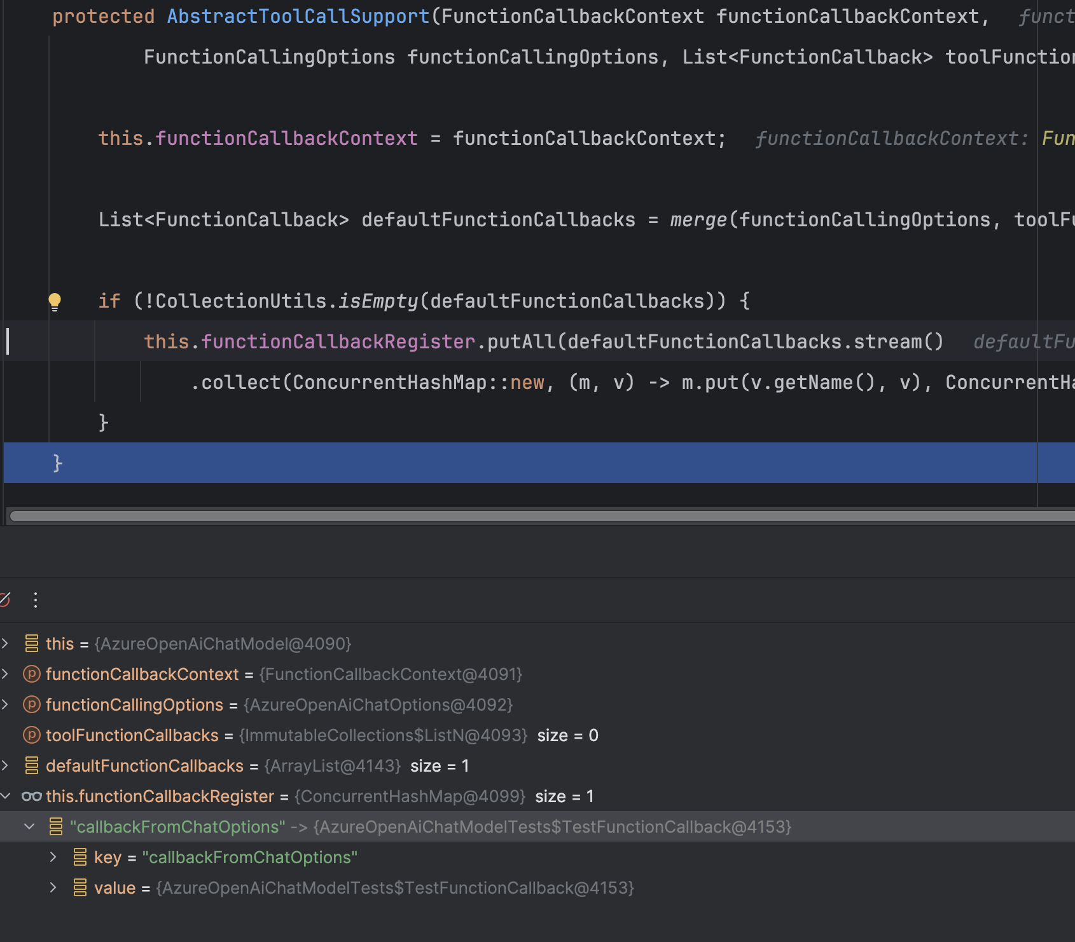The width and height of the screenshot is (1075, 942).
Task: Collapse the this.functionCallbackRegister node
Action: (x=5, y=796)
